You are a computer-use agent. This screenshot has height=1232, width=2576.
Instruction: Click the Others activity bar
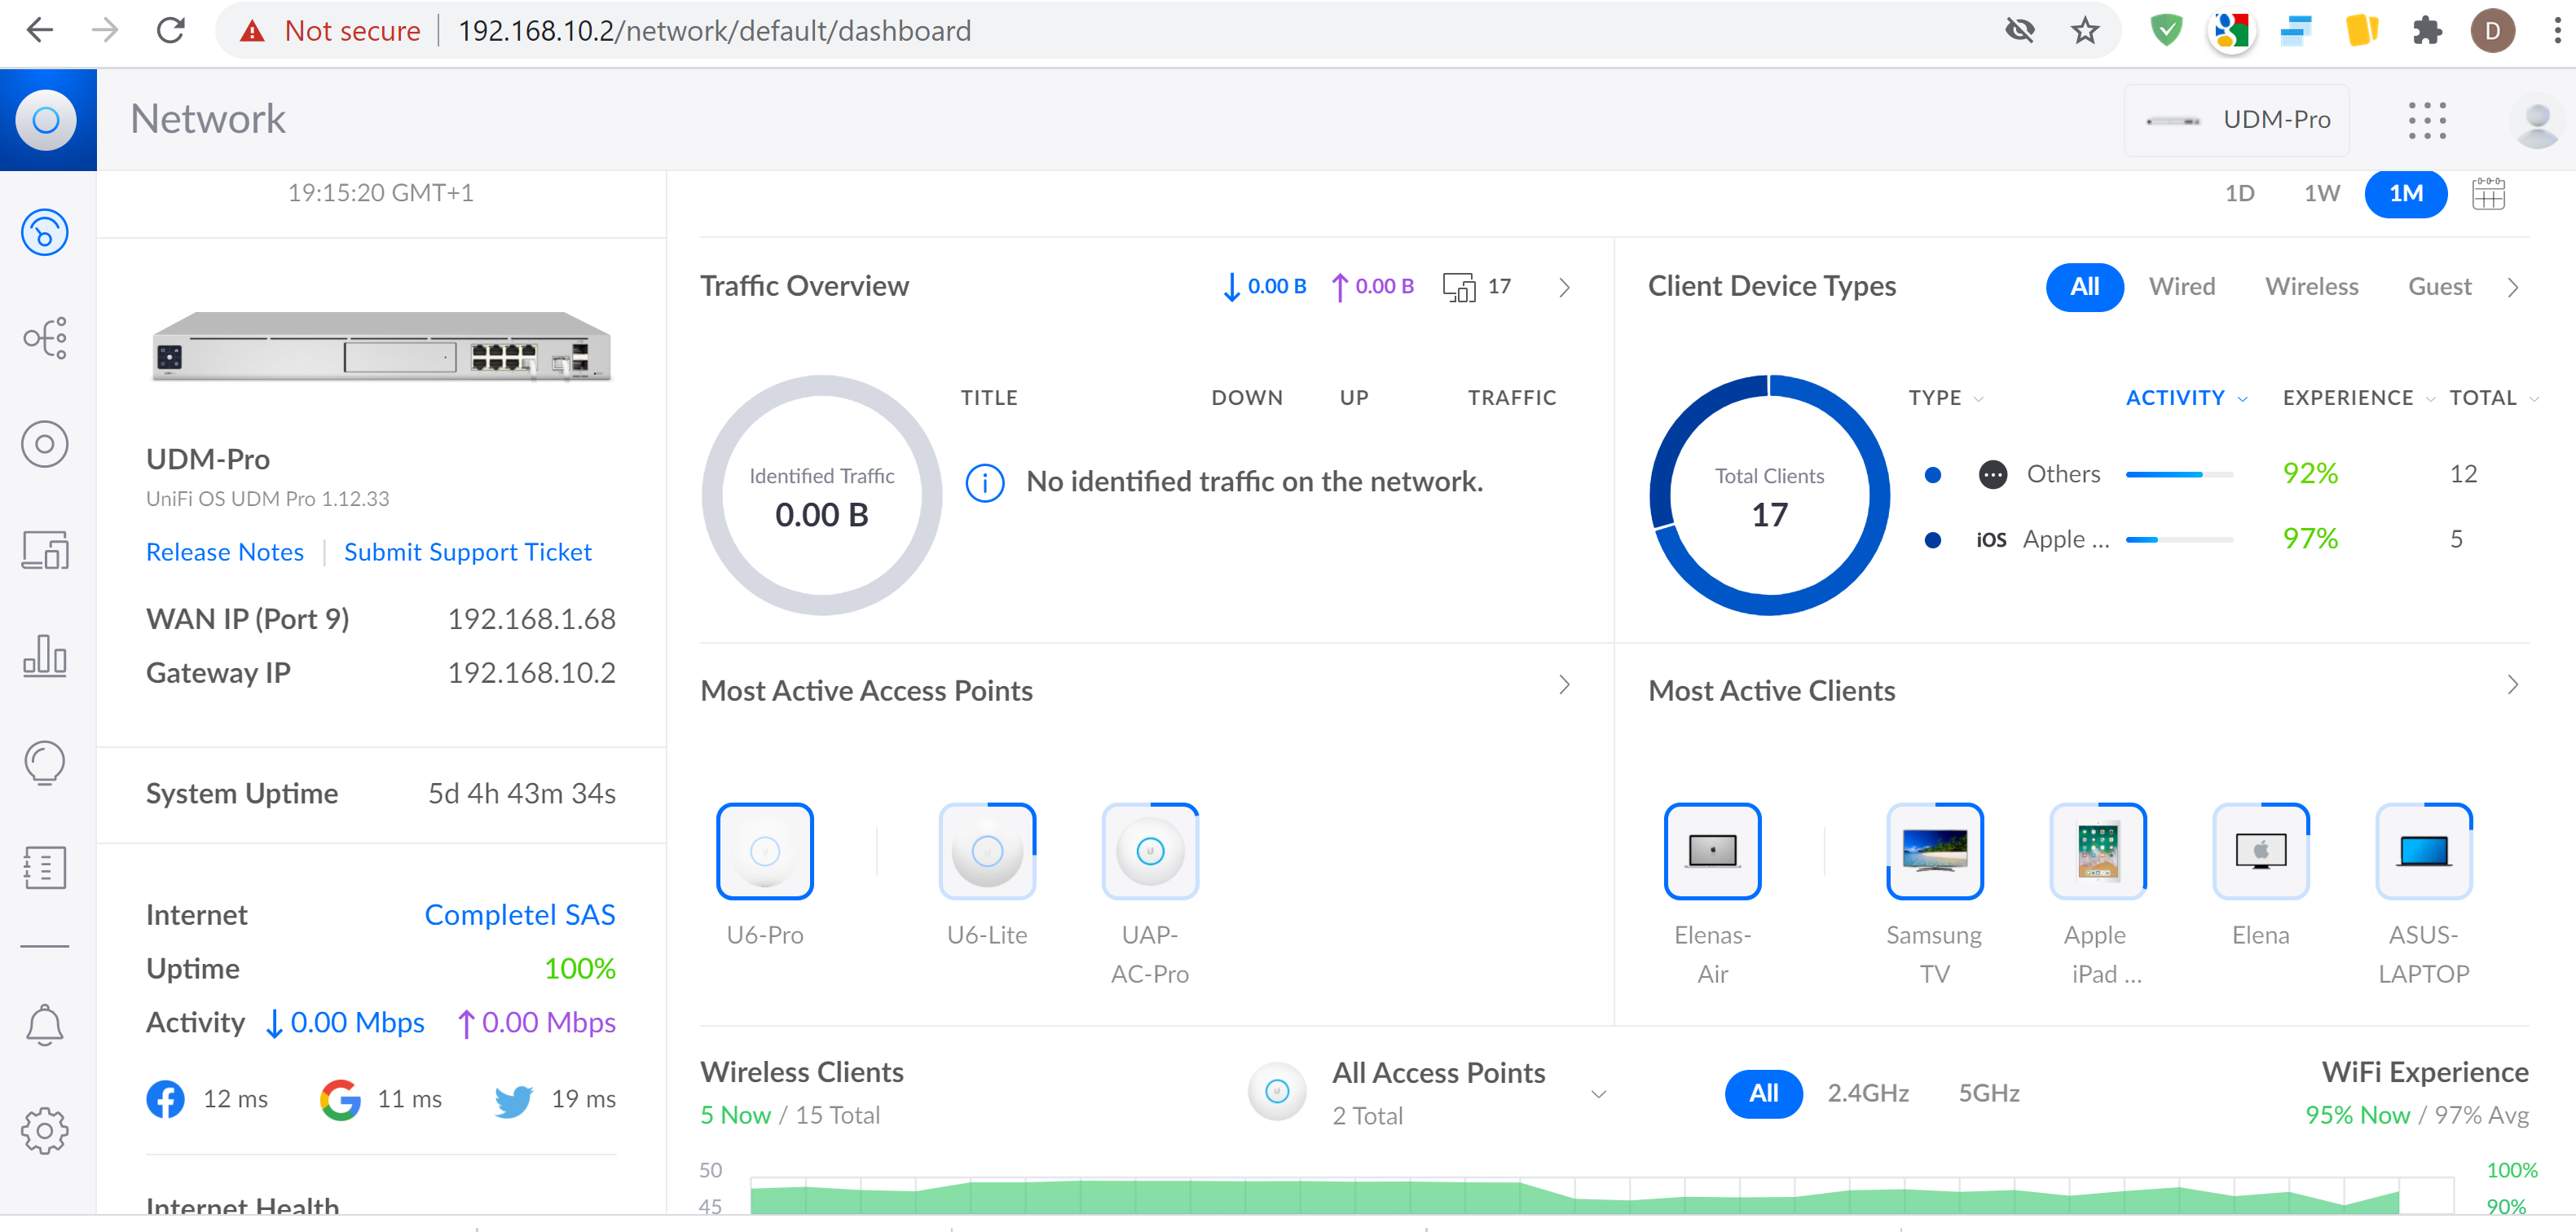pos(2179,475)
